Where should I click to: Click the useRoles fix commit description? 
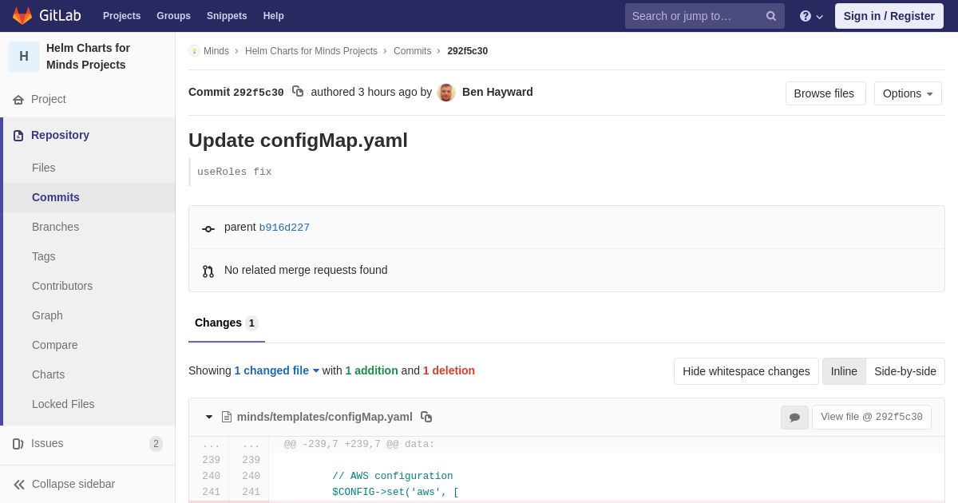click(x=235, y=172)
